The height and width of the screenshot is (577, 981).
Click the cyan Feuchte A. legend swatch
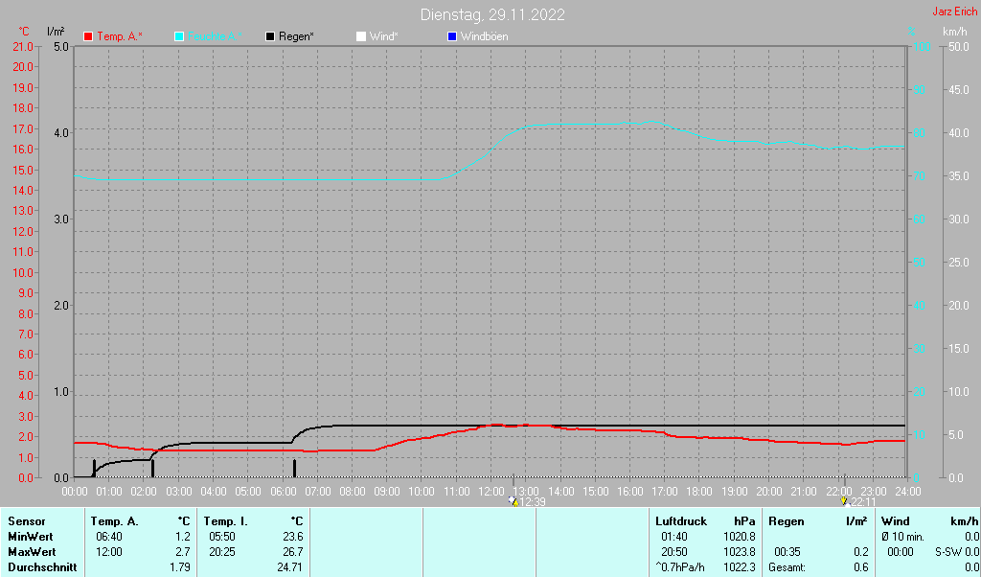coord(179,37)
